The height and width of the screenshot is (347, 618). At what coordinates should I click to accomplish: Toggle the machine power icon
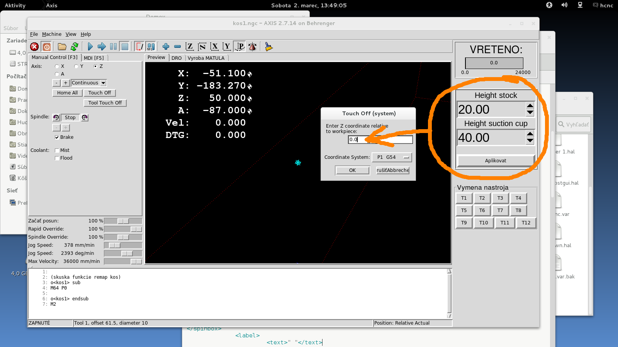(47, 47)
